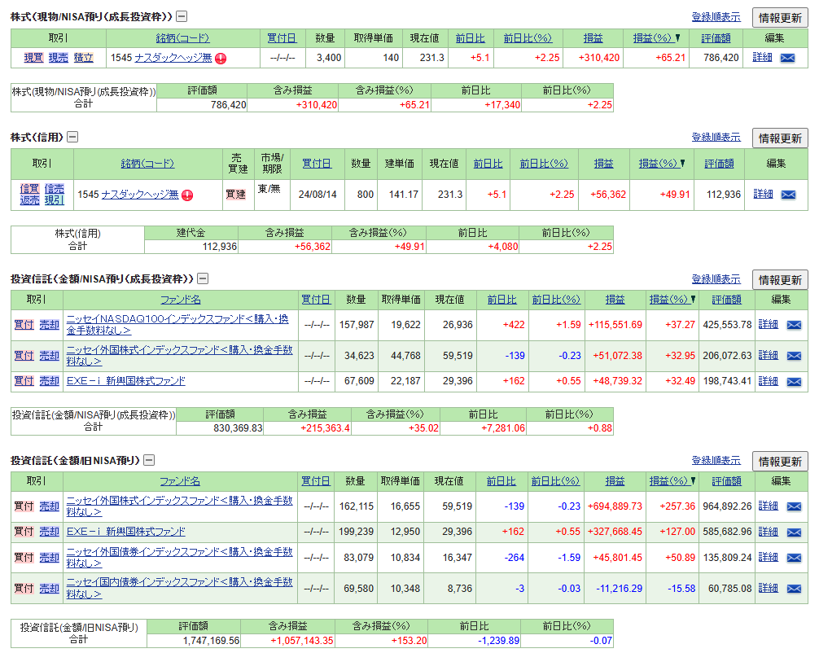The height and width of the screenshot is (653, 819).
Task: Open mail alert icon for 信用 買建 1545 row
Action: tap(788, 195)
